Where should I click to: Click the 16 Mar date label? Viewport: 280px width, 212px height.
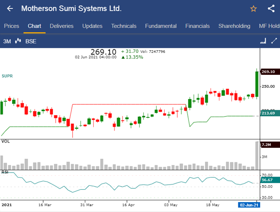pos(45,205)
